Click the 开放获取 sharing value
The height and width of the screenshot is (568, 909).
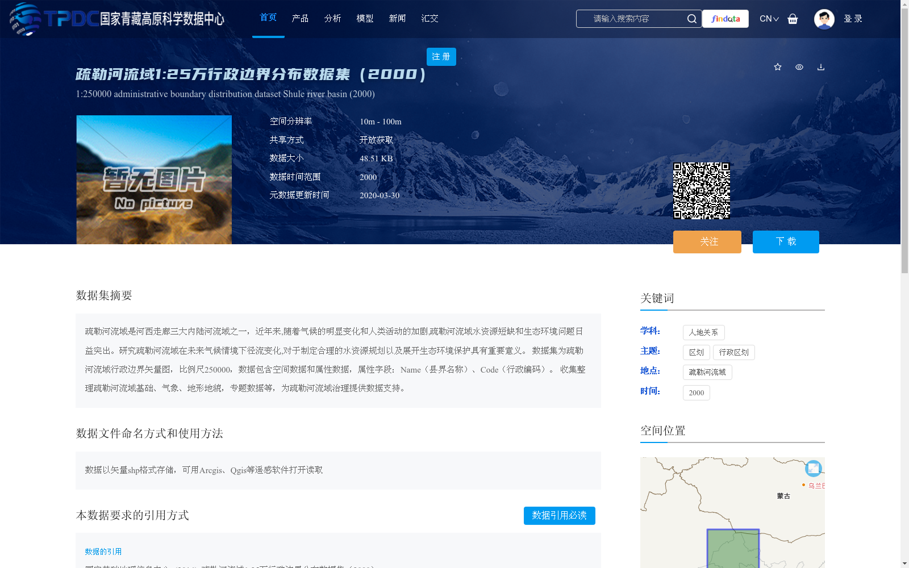point(376,140)
